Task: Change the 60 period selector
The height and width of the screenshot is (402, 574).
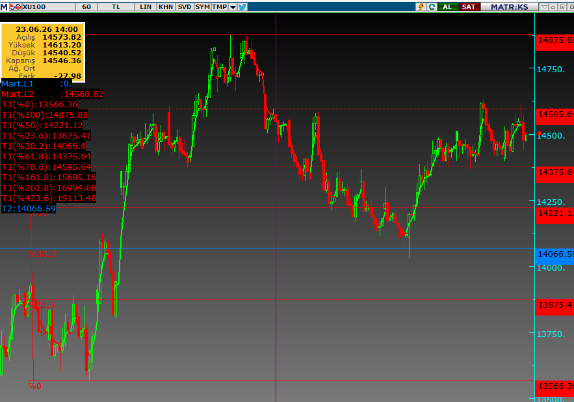Action: 86,7
